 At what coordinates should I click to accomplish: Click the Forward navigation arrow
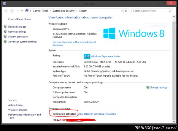(x=12, y=11)
